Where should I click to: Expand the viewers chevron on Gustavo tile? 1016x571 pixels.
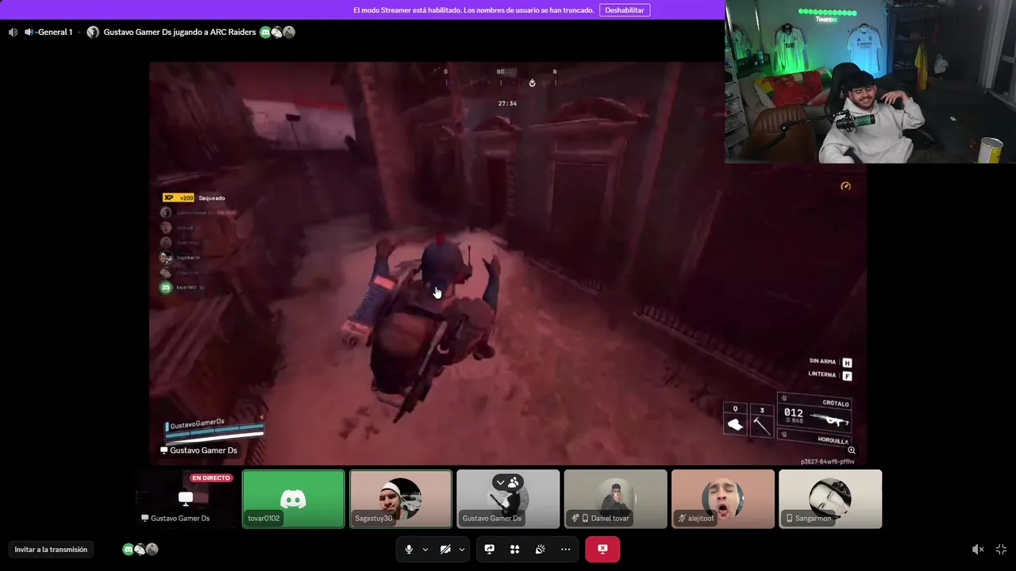[x=500, y=482]
